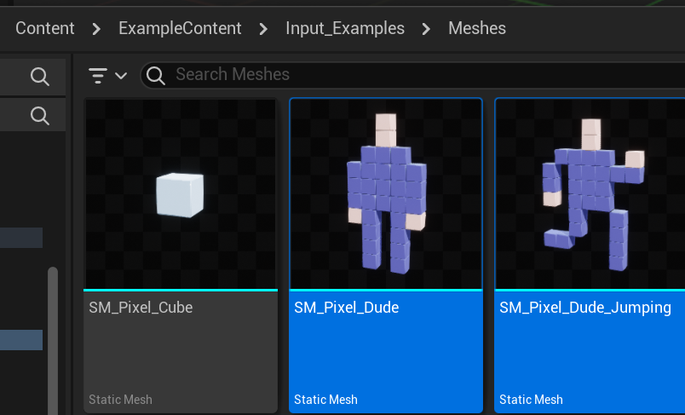Expand the chevron after Input_Examples breadcrumb
The image size is (685, 415).
tap(426, 29)
